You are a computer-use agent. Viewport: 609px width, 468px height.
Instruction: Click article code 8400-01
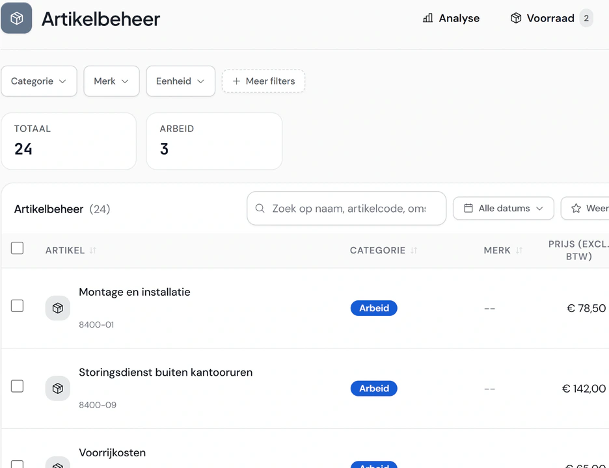click(x=96, y=324)
